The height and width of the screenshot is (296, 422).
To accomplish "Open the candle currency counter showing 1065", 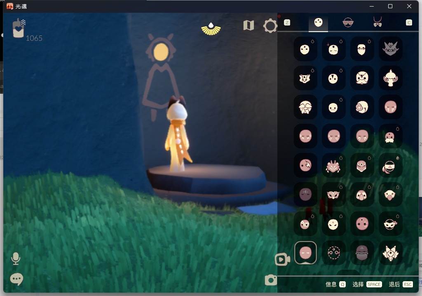I will (27, 30).
